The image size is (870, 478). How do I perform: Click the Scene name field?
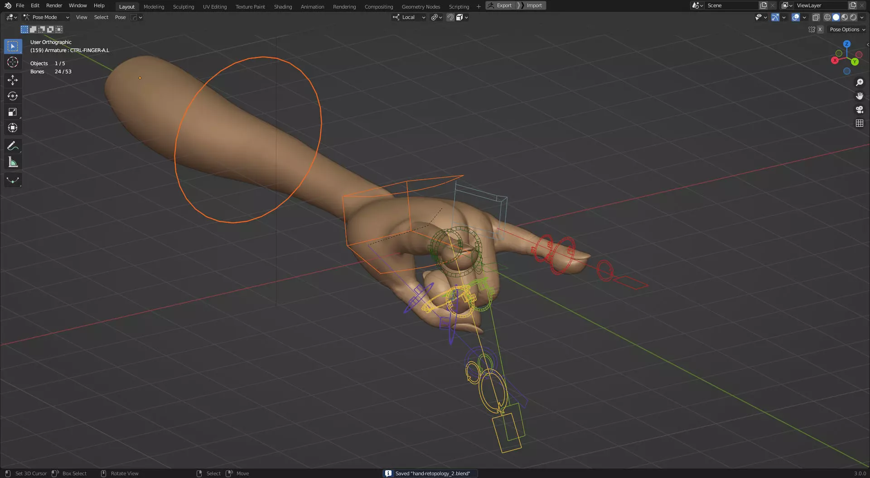coord(732,5)
